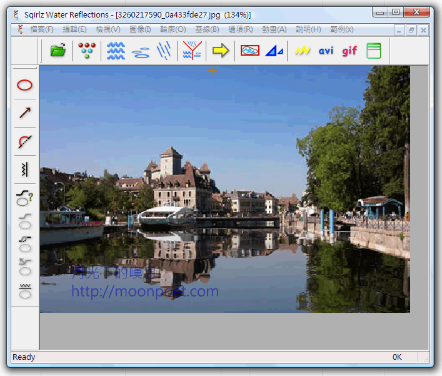Click the green sheet options icon
The height and width of the screenshot is (376, 442).
coord(373,51)
